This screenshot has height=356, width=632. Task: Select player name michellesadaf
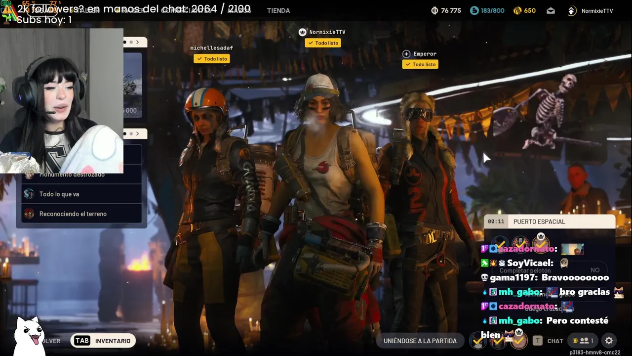click(211, 48)
